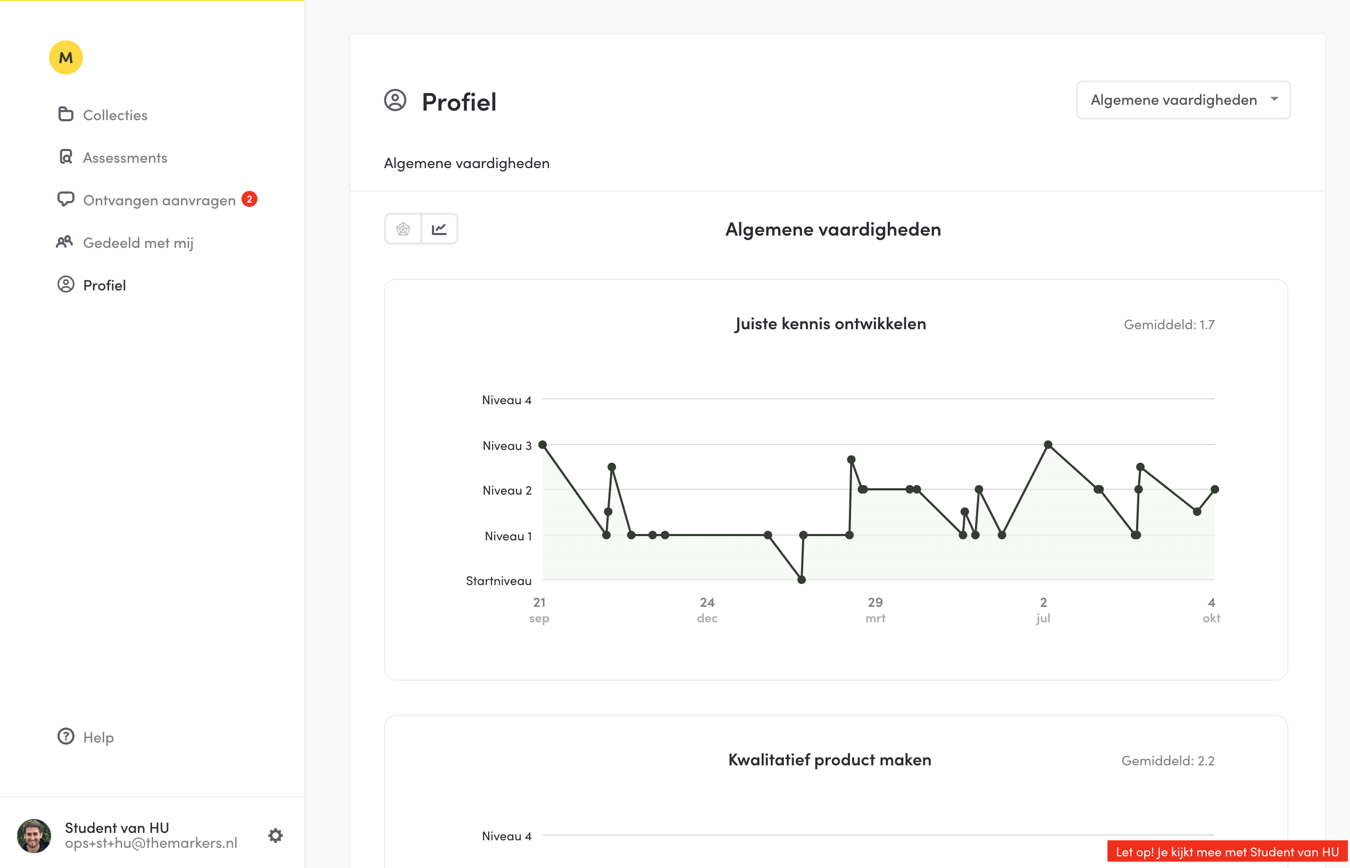Open the Gedeeld met mij page
The height and width of the screenshot is (868, 1350).
pos(138,243)
